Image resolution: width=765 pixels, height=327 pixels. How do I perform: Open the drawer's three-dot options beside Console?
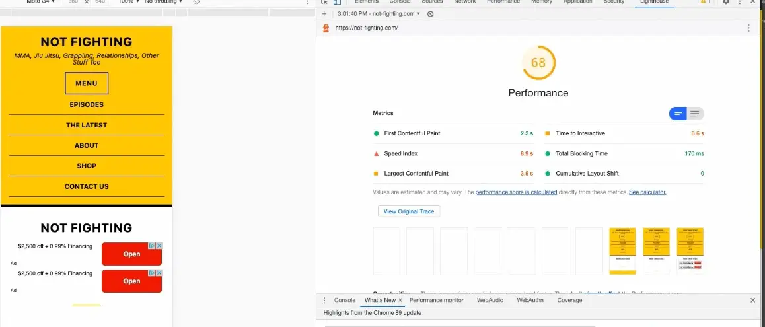click(324, 300)
